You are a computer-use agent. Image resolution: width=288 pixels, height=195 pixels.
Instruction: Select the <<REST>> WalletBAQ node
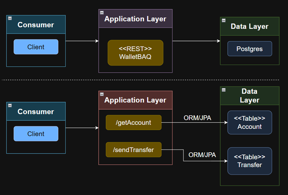click(x=136, y=53)
